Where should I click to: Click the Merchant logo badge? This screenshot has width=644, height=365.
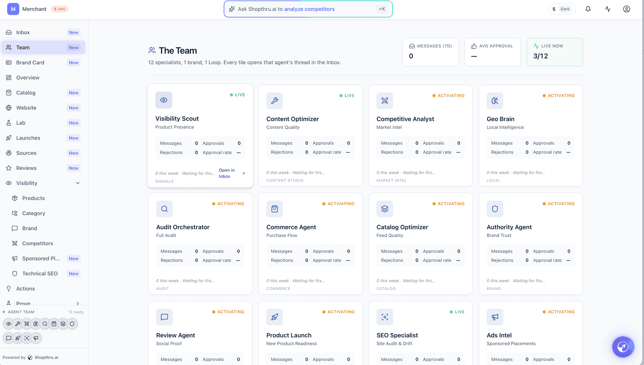tap(13, 9)
